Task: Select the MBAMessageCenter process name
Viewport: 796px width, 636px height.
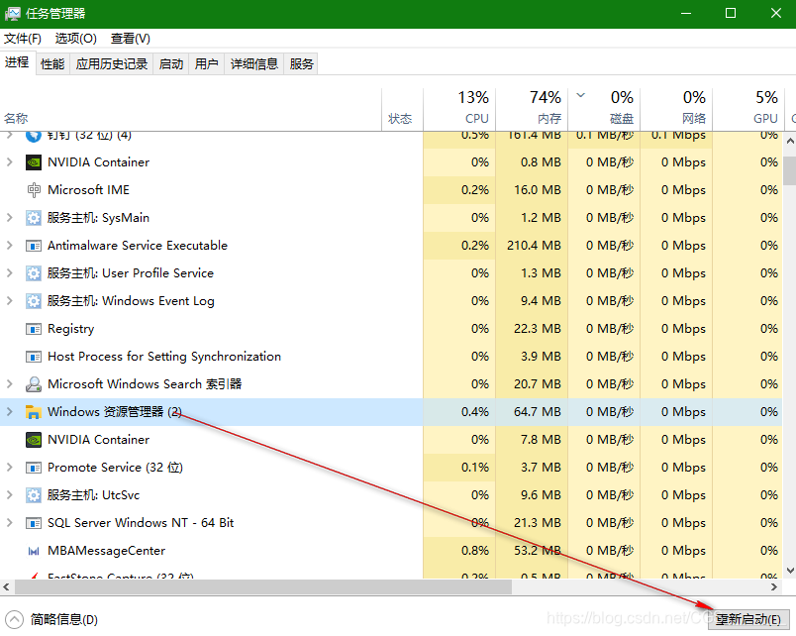Action: [106, 551]
